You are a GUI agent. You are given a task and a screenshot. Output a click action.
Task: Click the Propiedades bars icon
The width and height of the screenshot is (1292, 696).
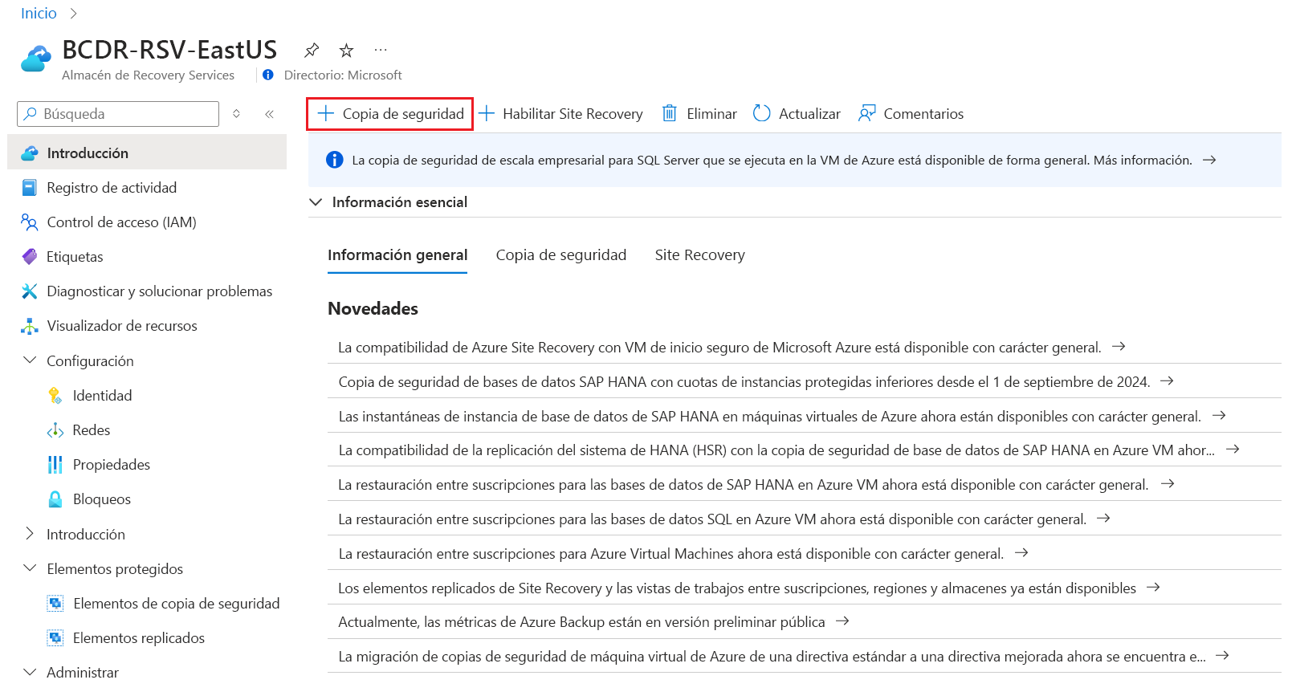(55, 465)
